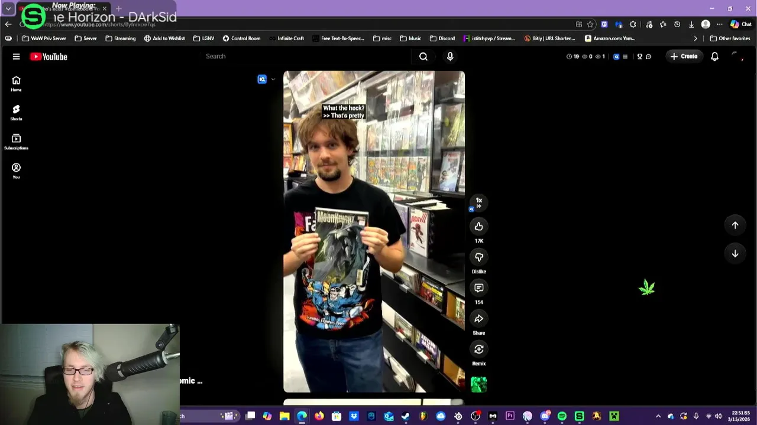757x425 pixels.
Task: Show hidden system tray icons
Action: pos(658,416)
